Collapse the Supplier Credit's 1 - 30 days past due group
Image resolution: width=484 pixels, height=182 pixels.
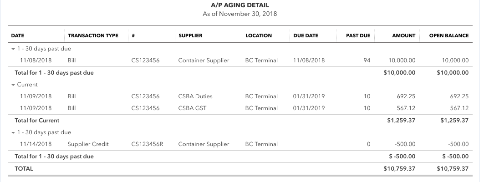click(13, 133)
